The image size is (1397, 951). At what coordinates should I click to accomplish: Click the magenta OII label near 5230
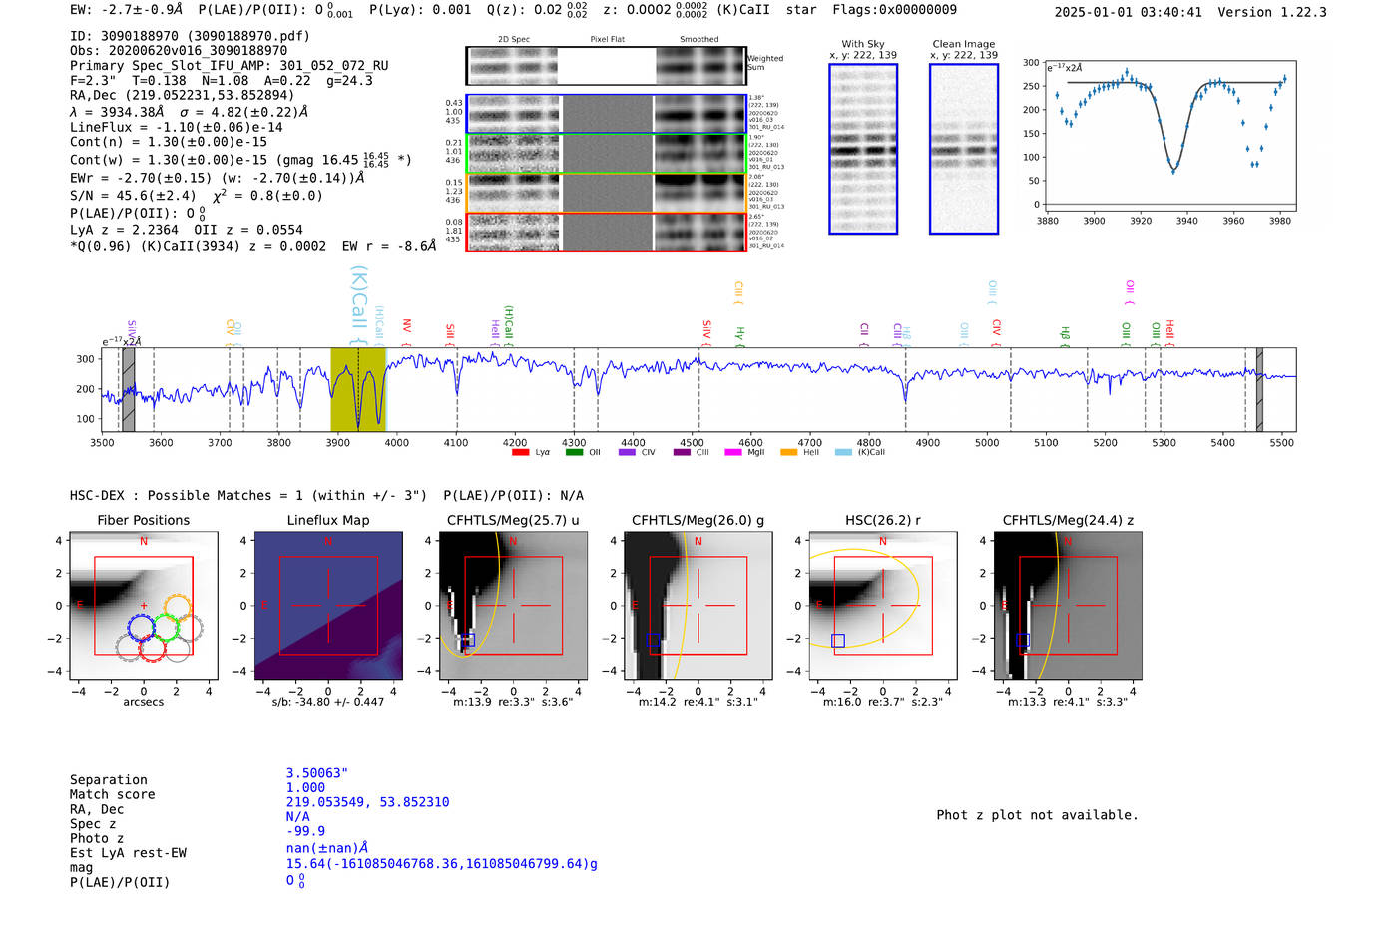click(1130, 291)
